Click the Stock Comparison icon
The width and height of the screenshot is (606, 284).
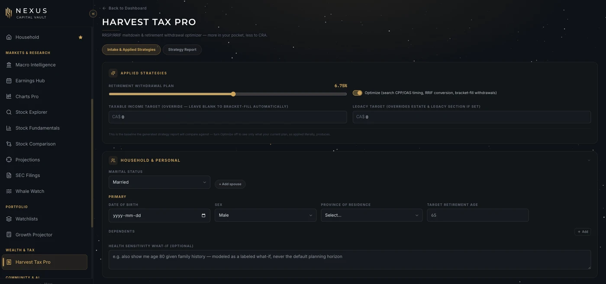9,144
